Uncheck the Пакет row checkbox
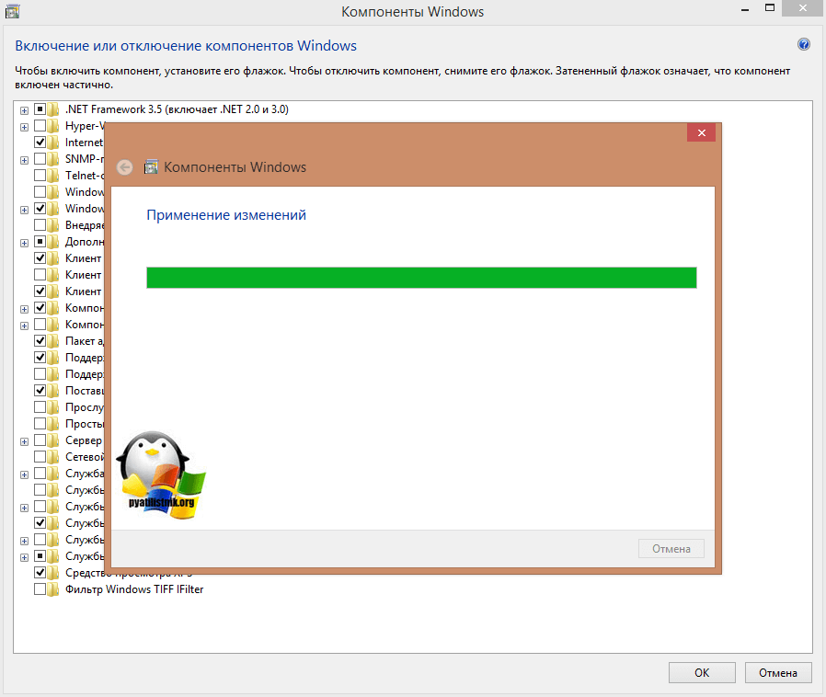This screenshot has height=697, width=826. tap(40, 340)
